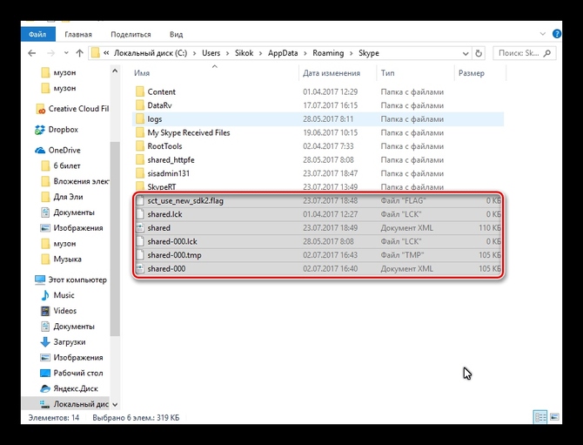The height and width of the screenshot is (445, 583).
Task: Select Для Эли sidebar folder
Action: point(62,197)
